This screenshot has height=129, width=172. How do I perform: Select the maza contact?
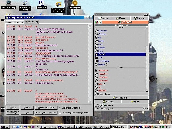(x=100, y=44)
